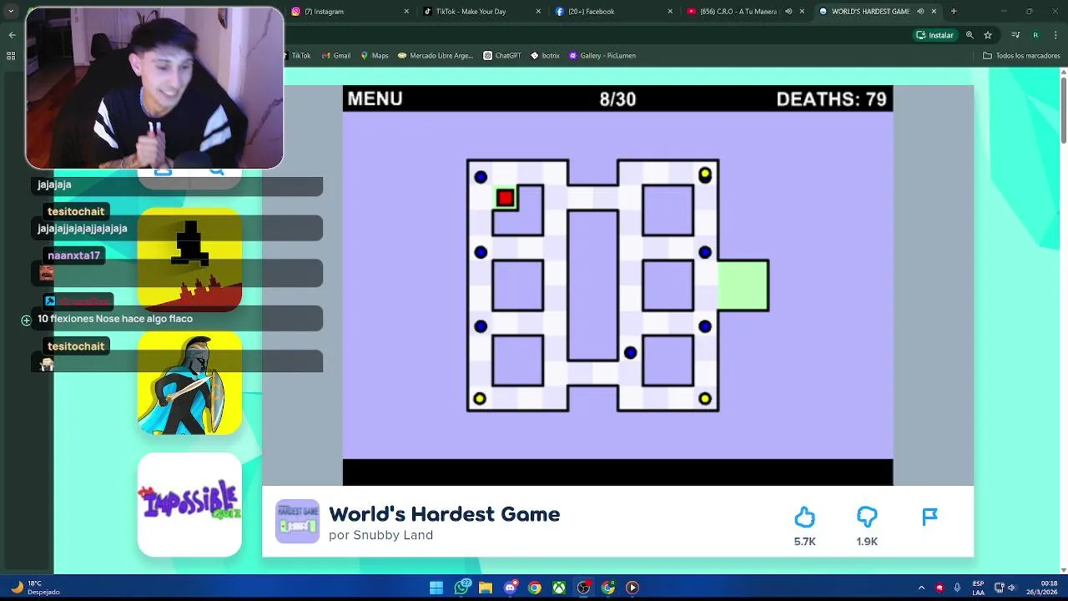The image size is (1068, 601).
Task: Like the game with thumbs-up icon
Action: coord(804,518)
